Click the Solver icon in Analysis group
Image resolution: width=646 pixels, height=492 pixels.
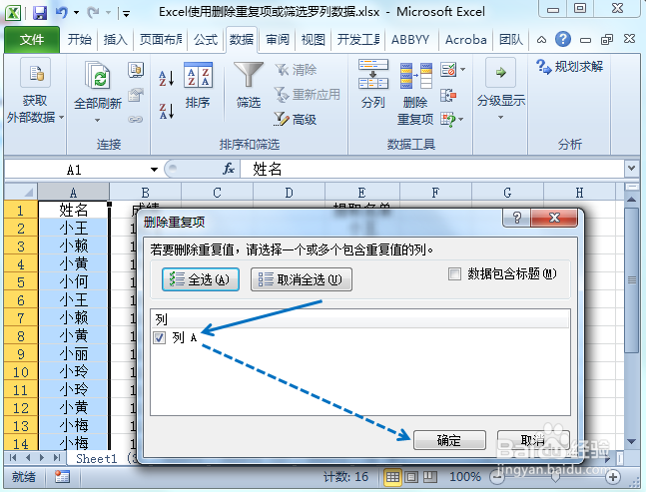click(x=543, y=67)
